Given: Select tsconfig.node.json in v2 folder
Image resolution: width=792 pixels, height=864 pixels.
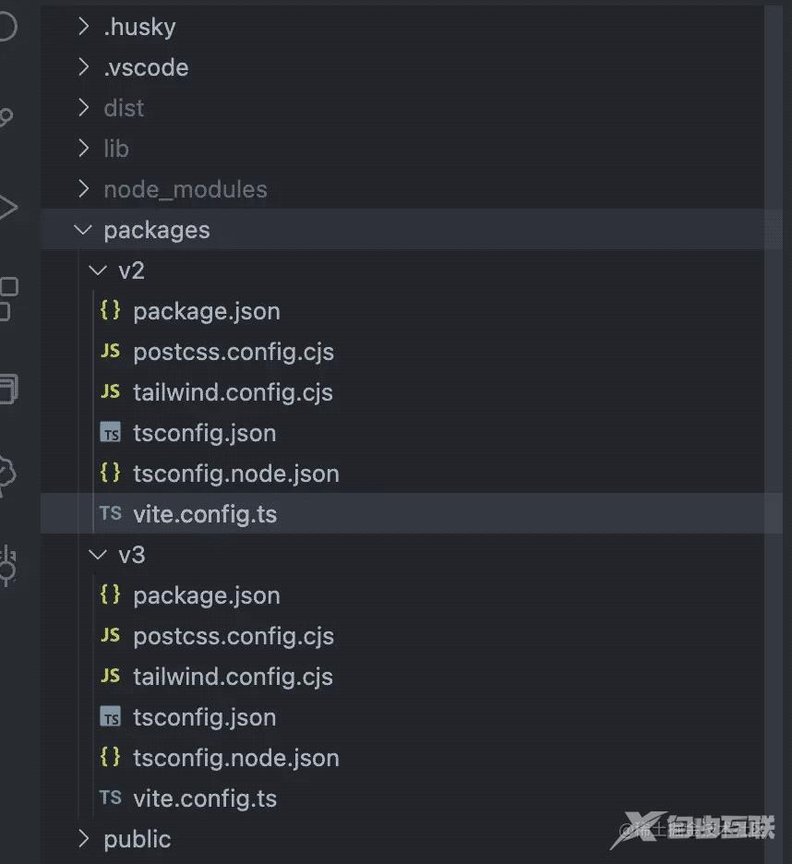Looking at the screenshot, I should pyautogui.click(x=235, y=474).
